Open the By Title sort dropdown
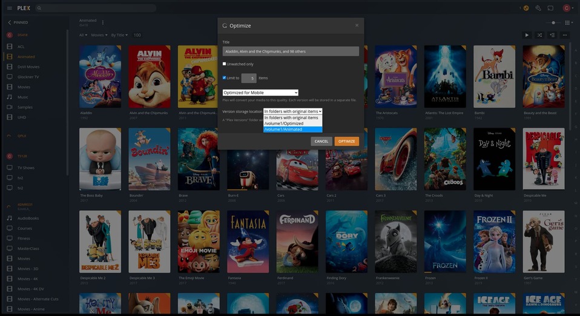 [x=119, y=35]
